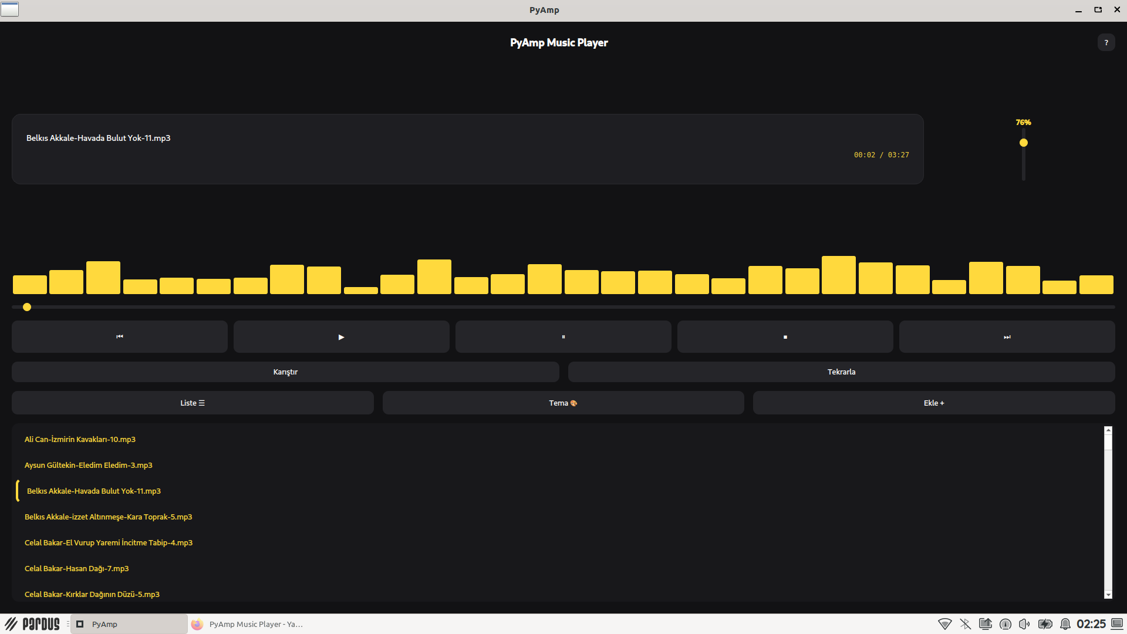This screenshot has width=1127, height=634.
Task: Stop playback with the stop button
Action: click(x=785, y=336)
